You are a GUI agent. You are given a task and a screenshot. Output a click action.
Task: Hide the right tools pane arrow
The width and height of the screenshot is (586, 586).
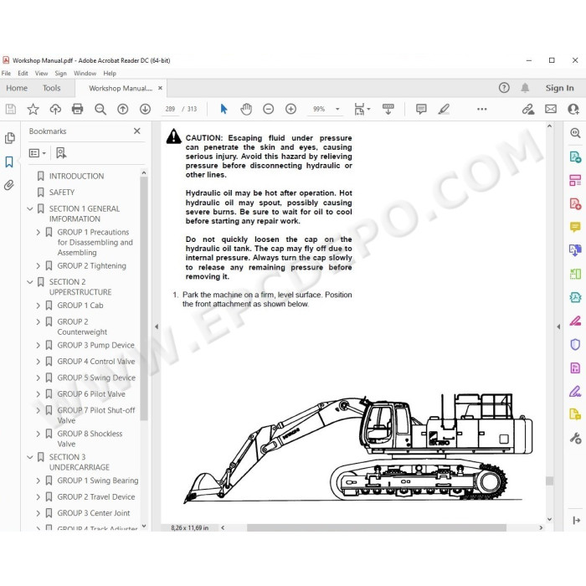(558, 326)
